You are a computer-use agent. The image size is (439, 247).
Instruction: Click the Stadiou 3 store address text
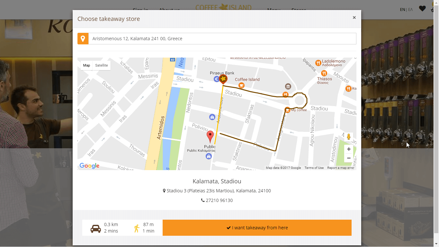click(219, 191)
